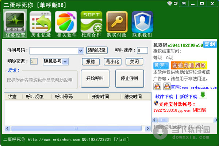Click the 关闭 button
This screenshot has width=219, height=146.
click(134, 61)
